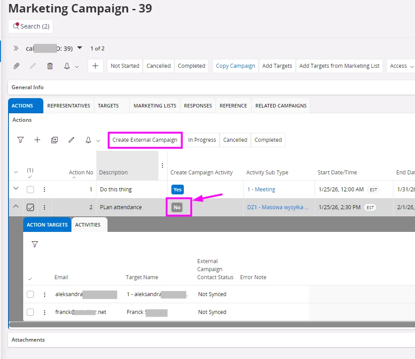Expand the Do this thing row

tap(16, 189)
